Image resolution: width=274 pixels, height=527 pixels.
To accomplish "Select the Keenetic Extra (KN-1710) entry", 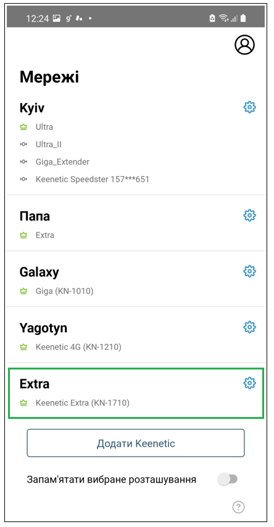I will click(x=82, y=403).
